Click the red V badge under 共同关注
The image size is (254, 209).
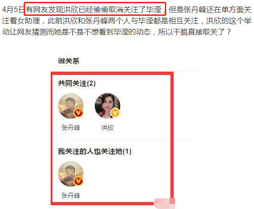(x=78, y=113)
